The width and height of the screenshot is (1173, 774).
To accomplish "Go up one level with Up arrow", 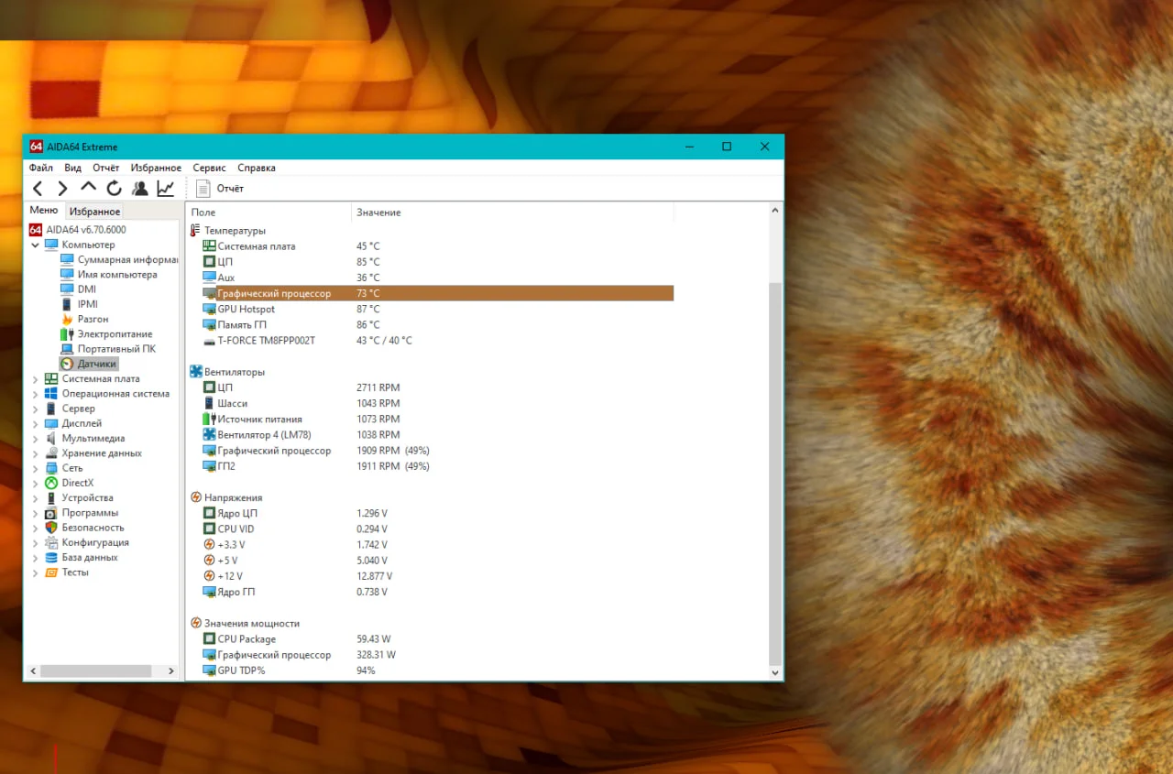I will [88, 187].
